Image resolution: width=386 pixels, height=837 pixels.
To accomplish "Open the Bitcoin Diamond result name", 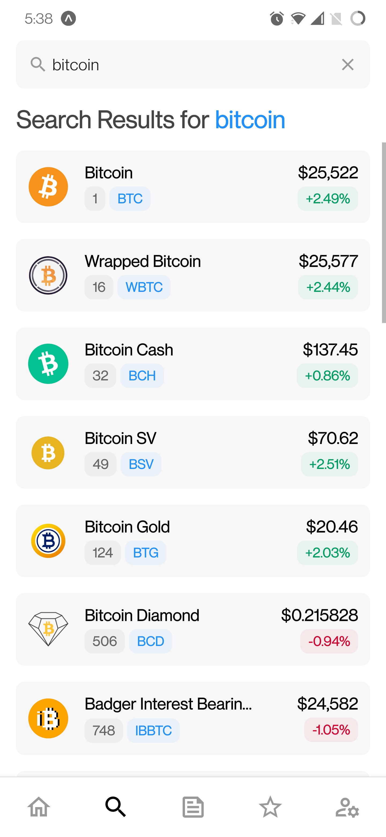I will 142,615.
